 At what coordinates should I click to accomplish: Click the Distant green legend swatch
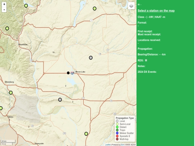tap(117, 127)
